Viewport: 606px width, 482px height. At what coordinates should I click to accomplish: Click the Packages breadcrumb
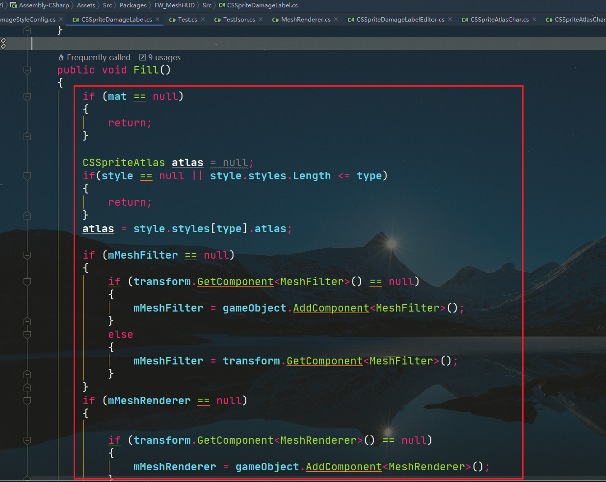click(133, 5)
